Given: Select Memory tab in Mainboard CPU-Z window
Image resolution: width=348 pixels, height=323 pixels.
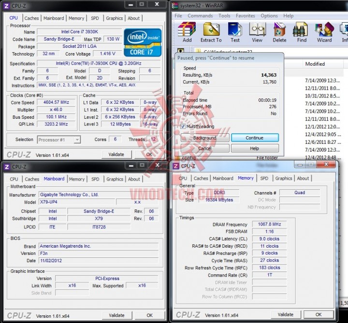Looking at the screenshot, I should tap(76, 179).
